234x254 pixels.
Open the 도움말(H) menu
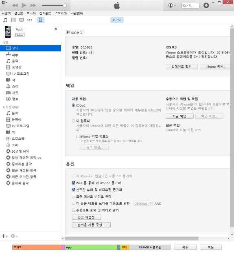pyautogui.click(x=77, y=13)
